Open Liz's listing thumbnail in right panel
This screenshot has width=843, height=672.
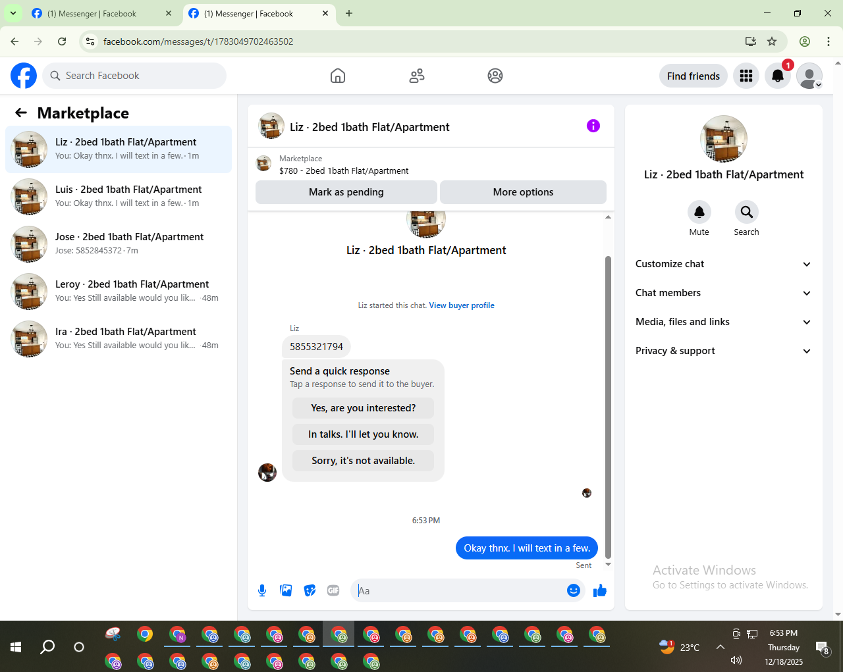pos(724,139)
